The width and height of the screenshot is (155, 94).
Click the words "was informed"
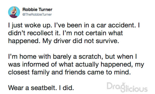pos(28,64)
